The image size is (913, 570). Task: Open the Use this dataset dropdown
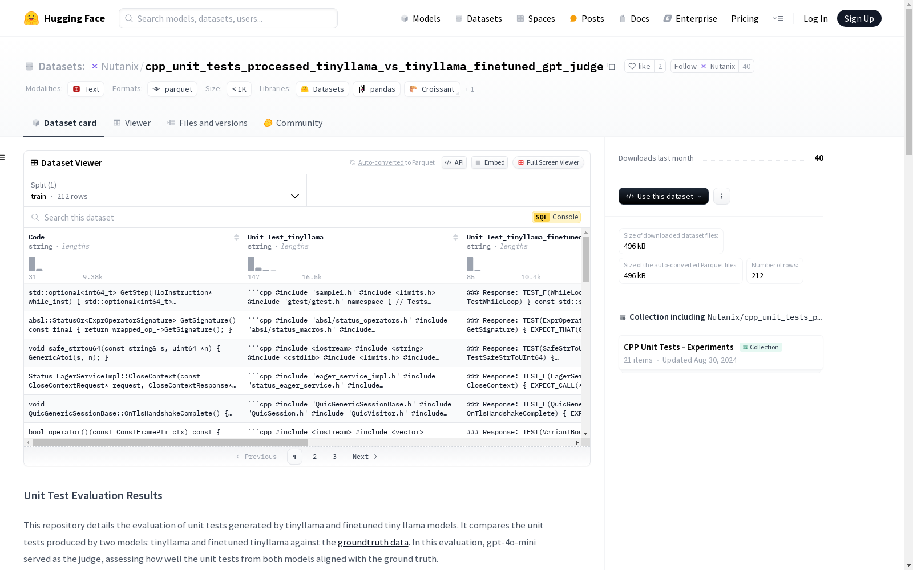click(x=664, y=196)
